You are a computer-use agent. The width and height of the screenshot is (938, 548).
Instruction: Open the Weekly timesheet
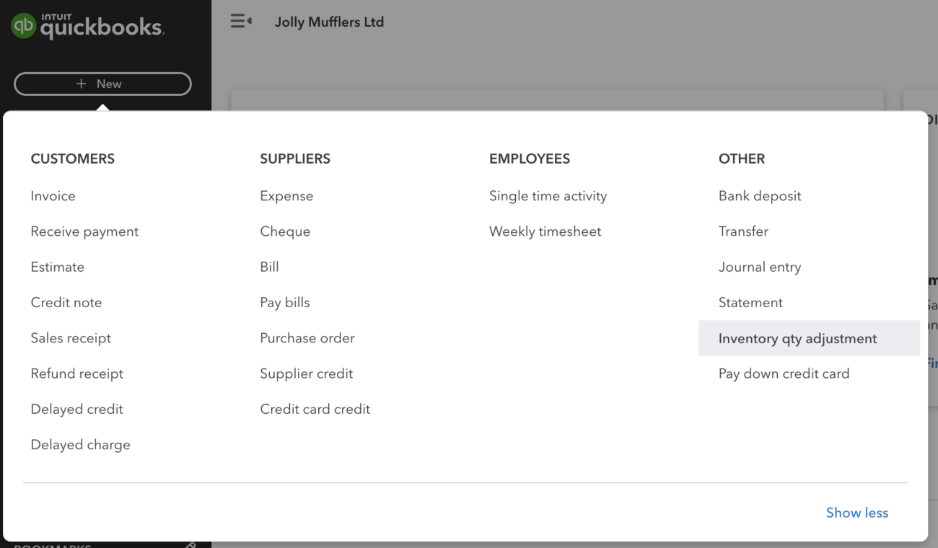545,231
